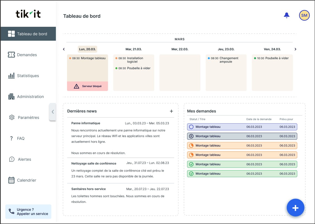Screen dimensions: 315x224
Task: Go to next week with right arrow
Action: [x=295, y=49]
